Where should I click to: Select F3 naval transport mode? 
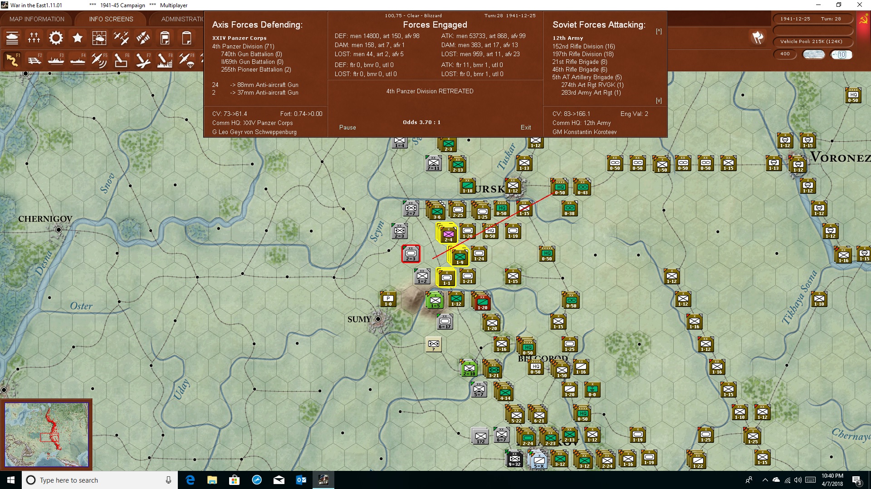pos(56,60)
